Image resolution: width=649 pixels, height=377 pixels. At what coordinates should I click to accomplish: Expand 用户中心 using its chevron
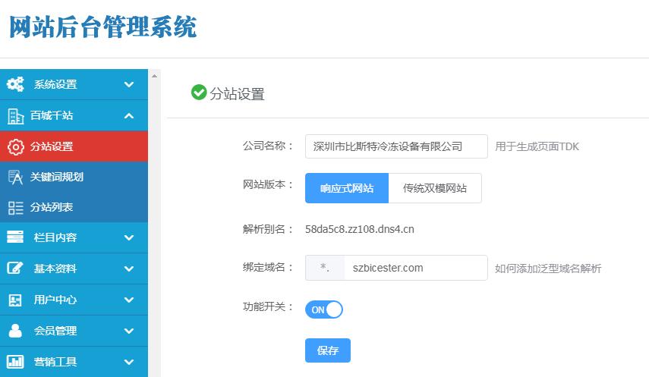tap(129, 300)
